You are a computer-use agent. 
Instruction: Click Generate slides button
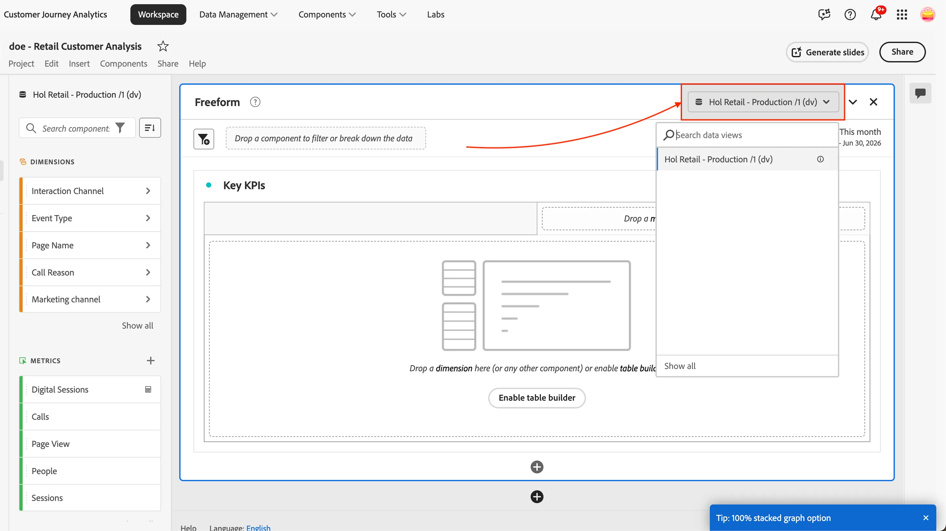click(827, 52)
